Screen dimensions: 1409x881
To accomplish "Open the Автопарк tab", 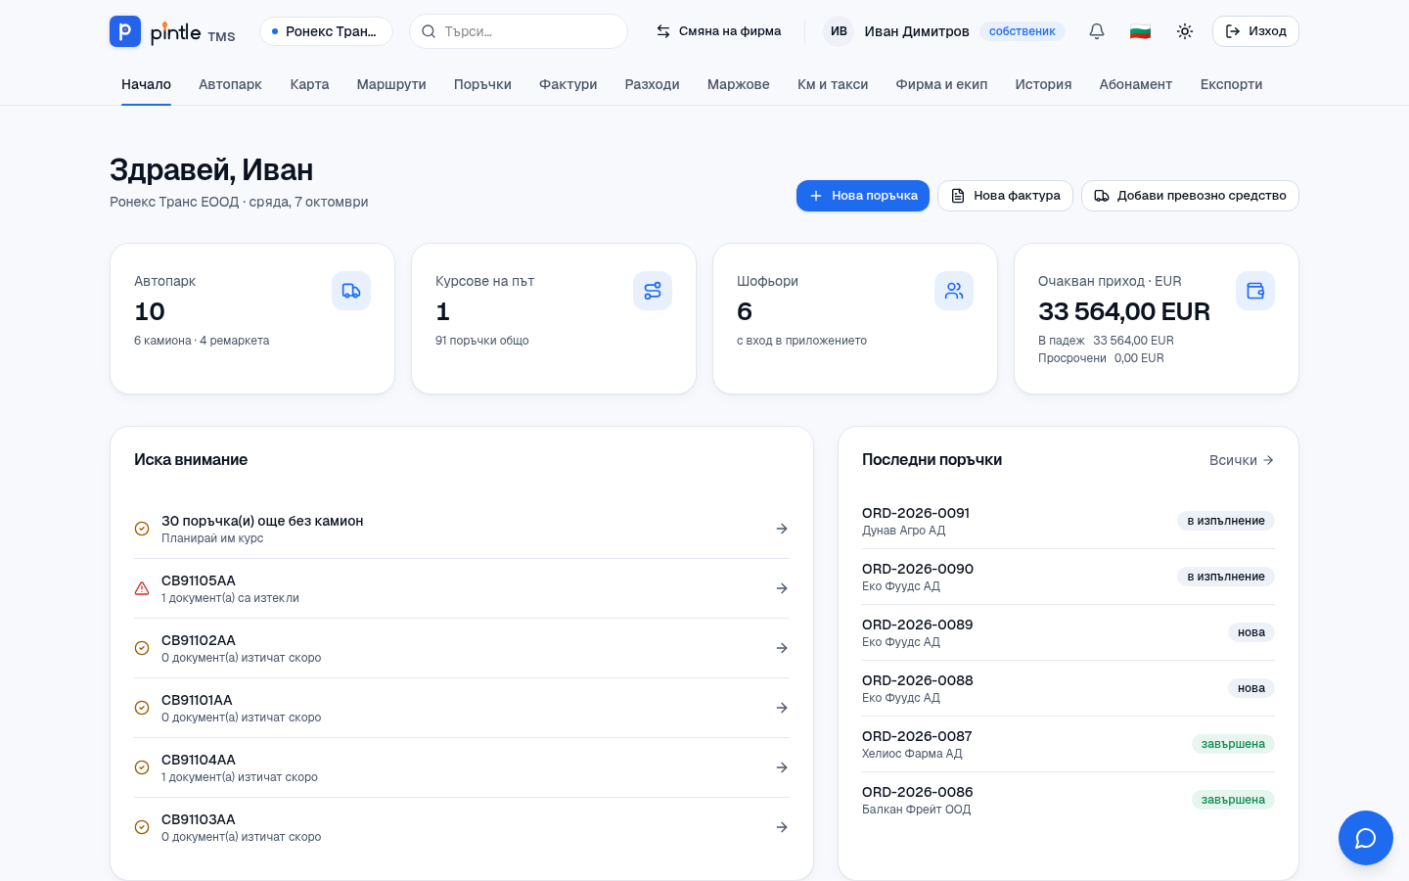I will (230, 84).
